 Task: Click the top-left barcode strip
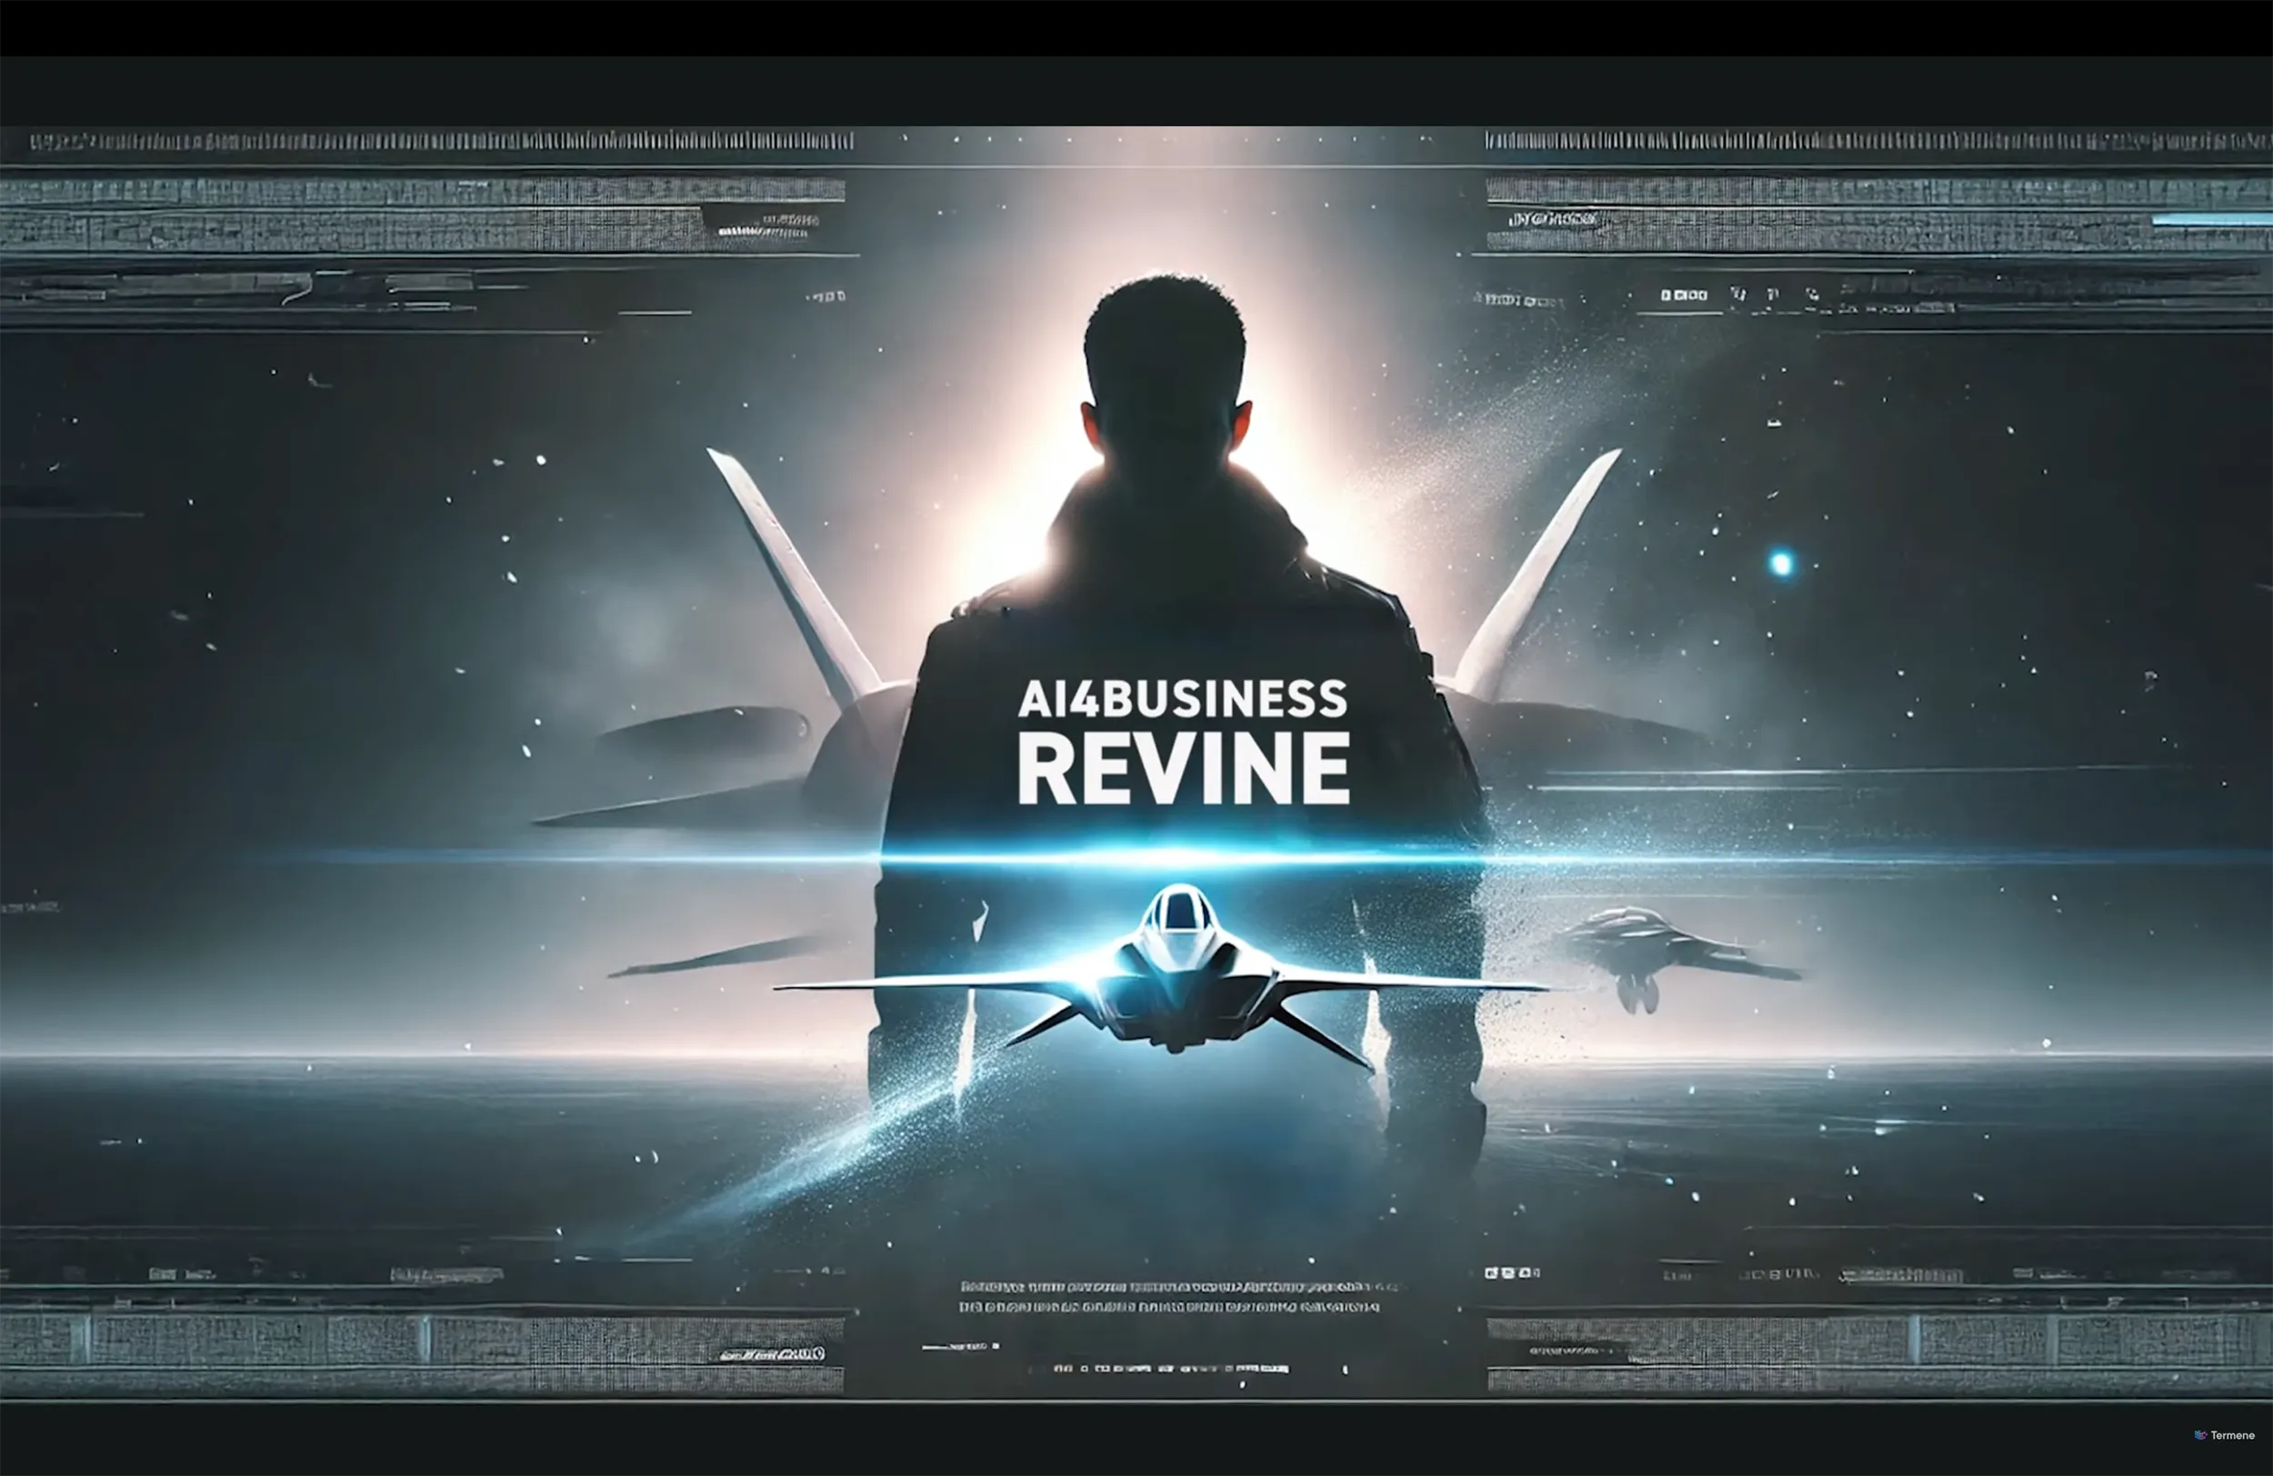441,141
